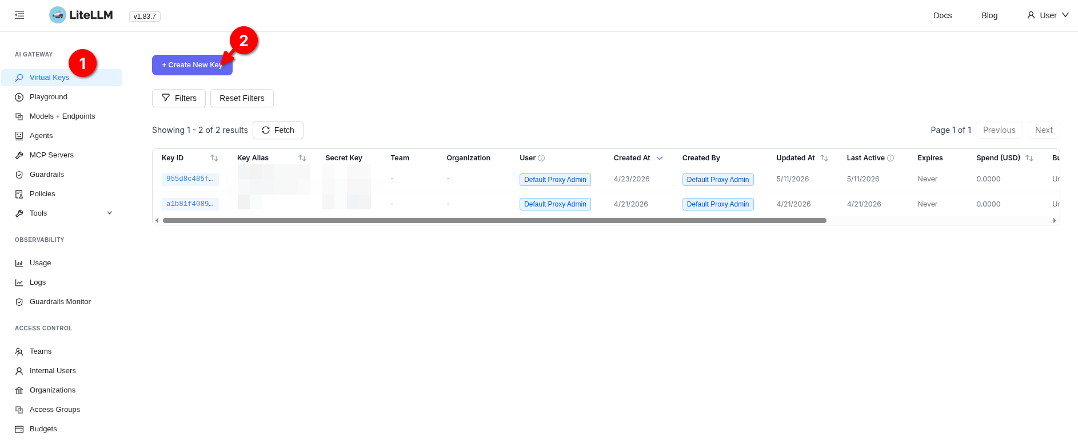
Task: Go to Models + Endpoints page
Action: click(x=62, y=116)
